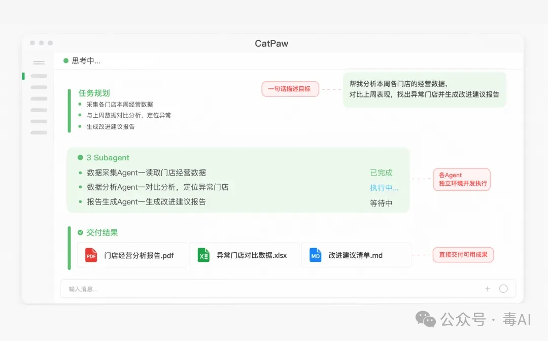Select the 任务规划 heading

tap(94, 93)
